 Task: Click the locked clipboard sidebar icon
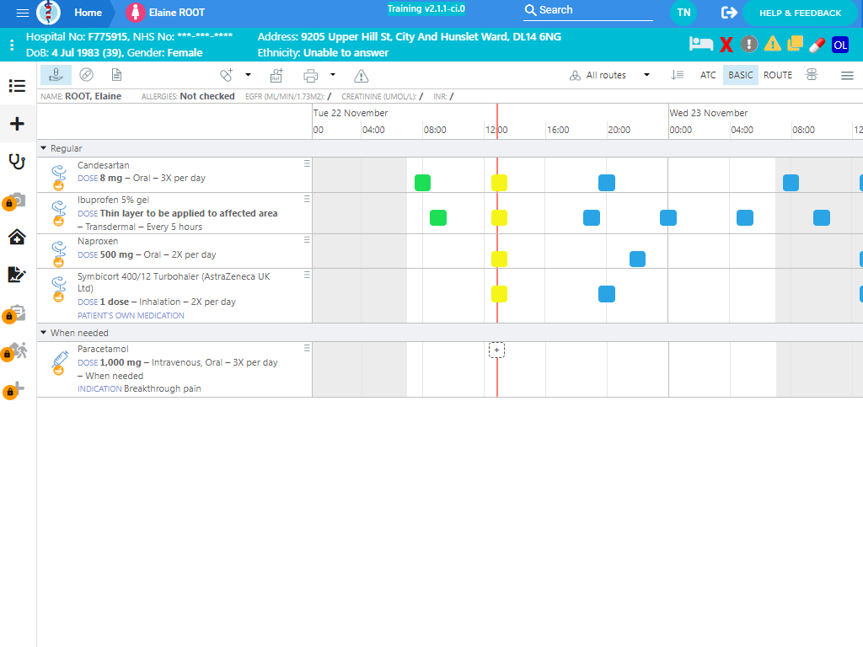coord(15,313)
